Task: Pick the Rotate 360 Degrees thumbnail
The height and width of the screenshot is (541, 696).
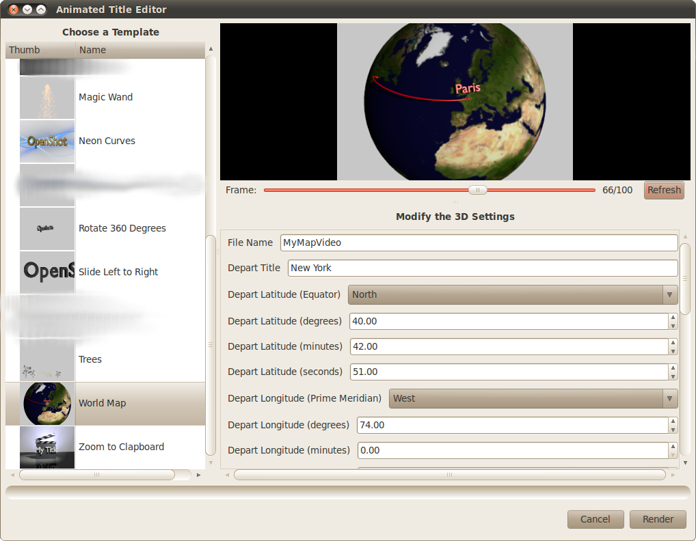Action: [x=47, y=229]
